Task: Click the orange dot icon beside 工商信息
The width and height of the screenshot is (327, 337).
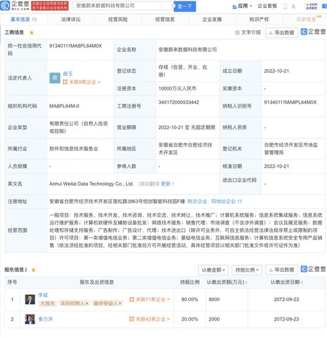Action: (31, 33)
